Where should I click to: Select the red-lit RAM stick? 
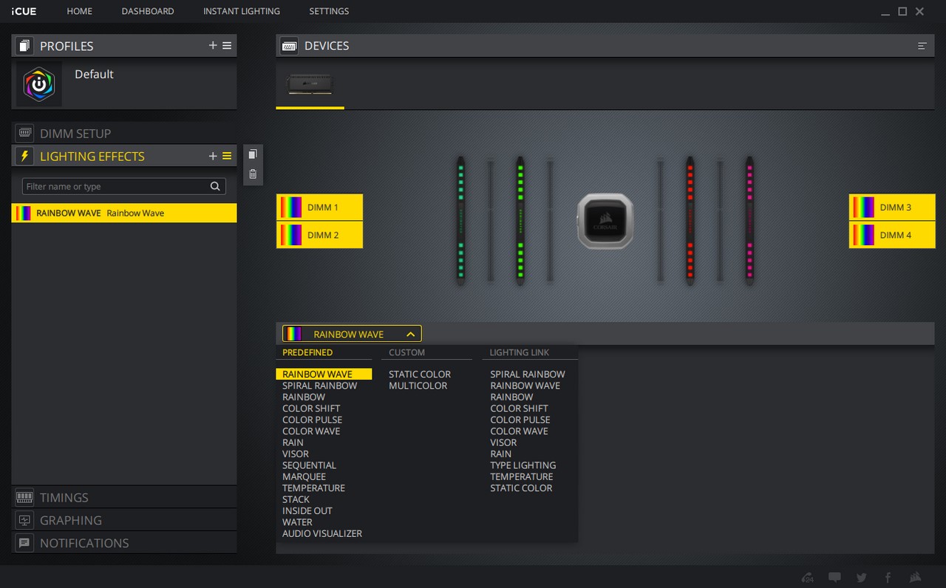(x=690, y=221)
